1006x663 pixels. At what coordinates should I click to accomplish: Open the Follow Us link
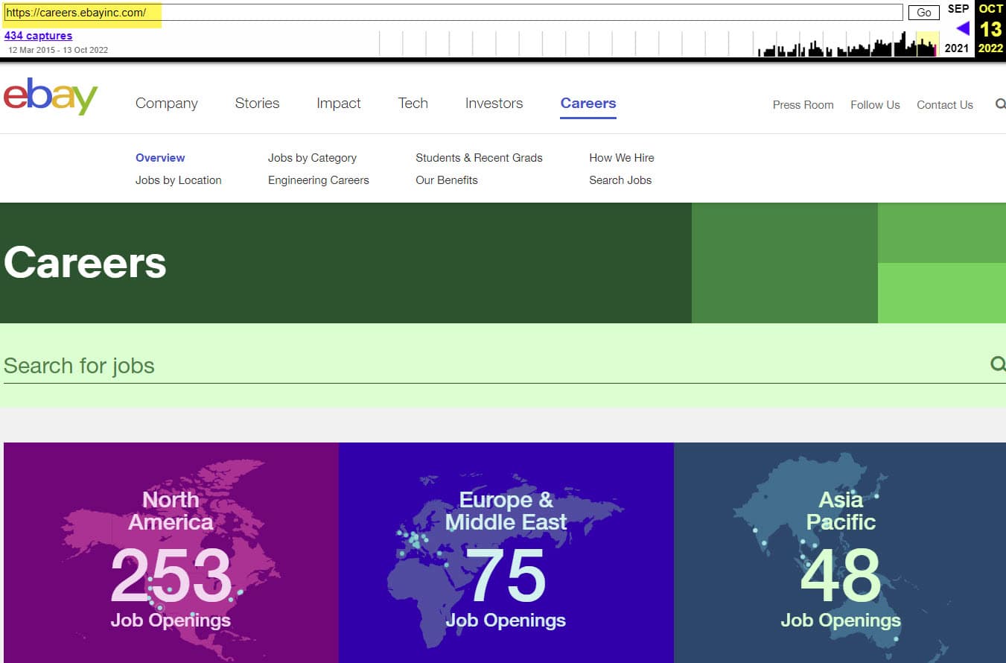pos(875,105)
